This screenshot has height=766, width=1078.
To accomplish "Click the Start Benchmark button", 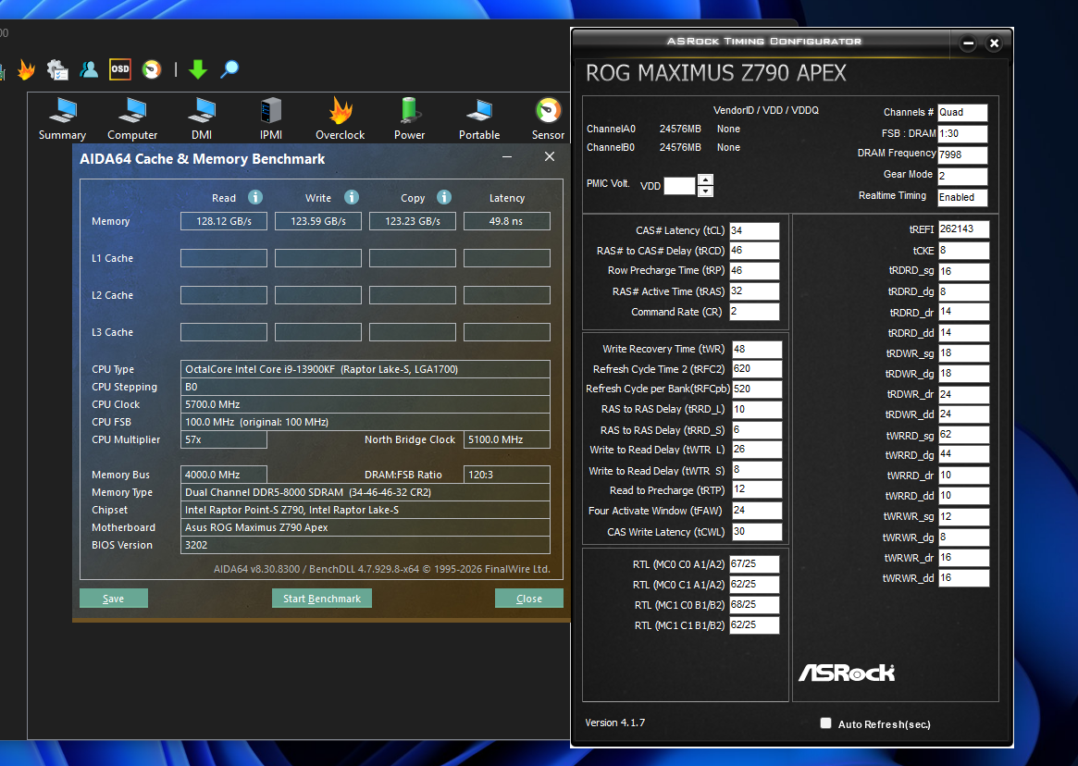I will (322, 599).
